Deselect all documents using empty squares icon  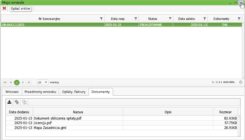(x=24, y=102)
